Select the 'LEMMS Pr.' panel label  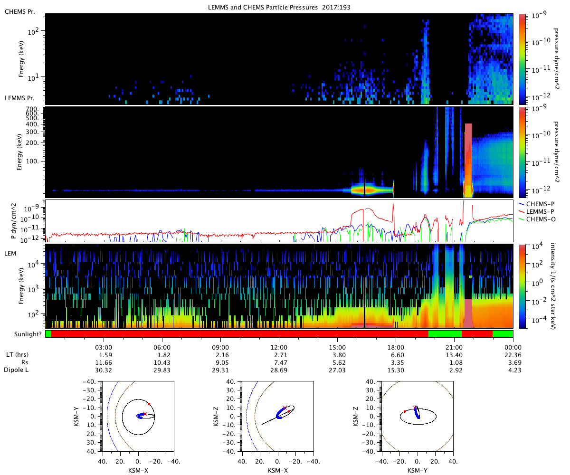pos(19,98)
